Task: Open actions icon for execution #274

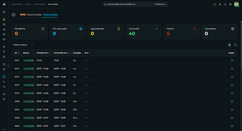Action: coord(232,77)
